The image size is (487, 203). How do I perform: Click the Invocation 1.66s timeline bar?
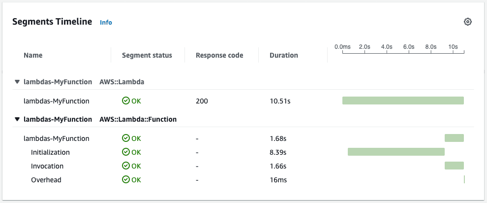point(454,166)
